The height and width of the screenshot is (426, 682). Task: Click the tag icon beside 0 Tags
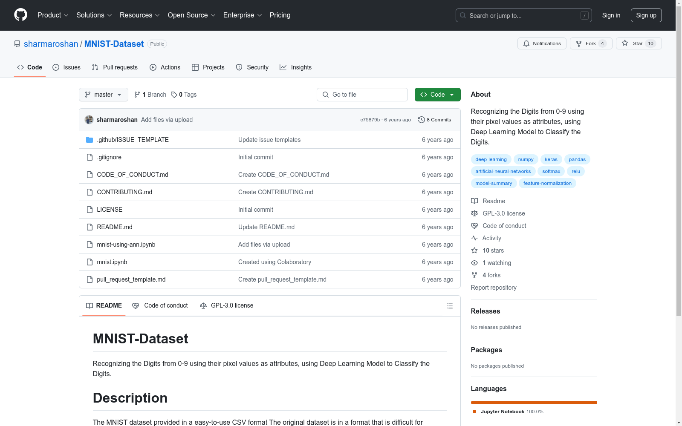tap(174, 95)
